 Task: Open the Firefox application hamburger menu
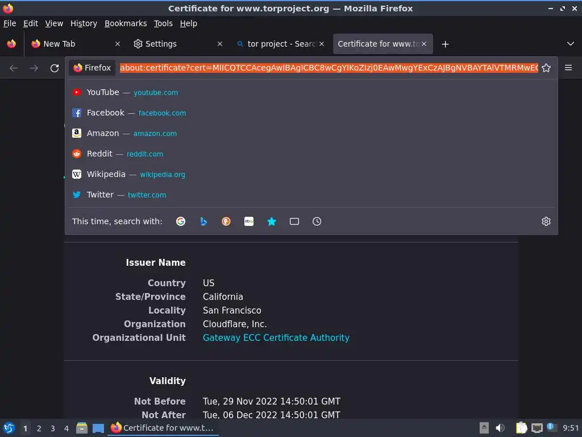568,68
